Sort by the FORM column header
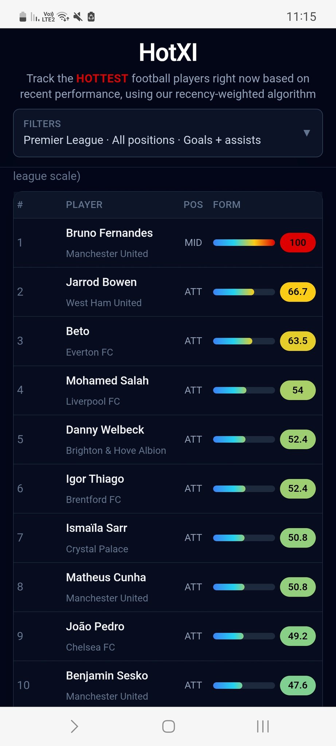The image size is (336, 746). [226, 205]
